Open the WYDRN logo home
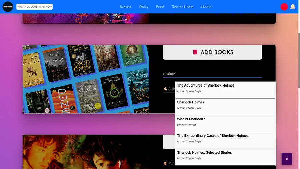This screenshot has width=300, height=169. (x=8, y=7)
